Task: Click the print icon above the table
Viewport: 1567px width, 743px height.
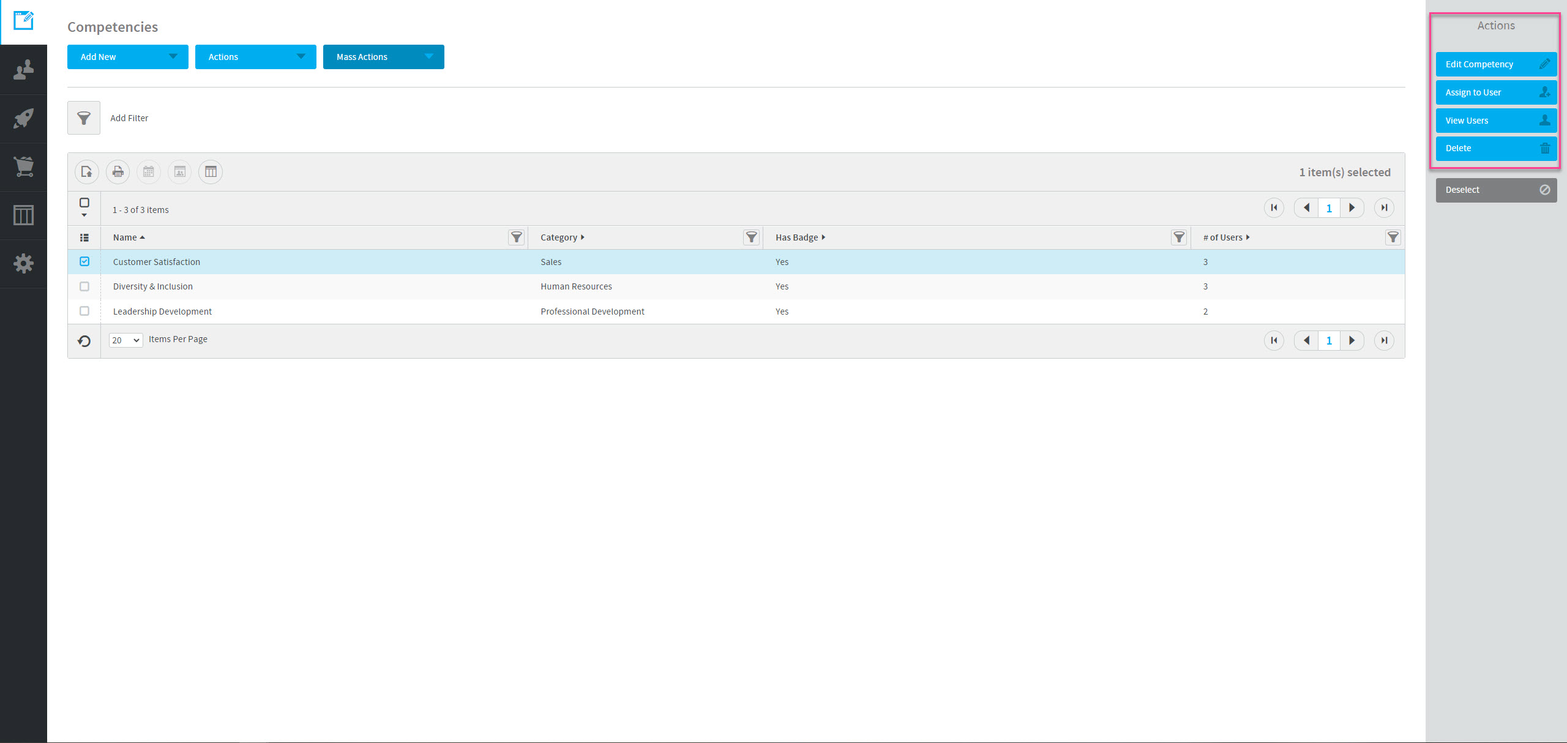Action: tap(118, 172)
